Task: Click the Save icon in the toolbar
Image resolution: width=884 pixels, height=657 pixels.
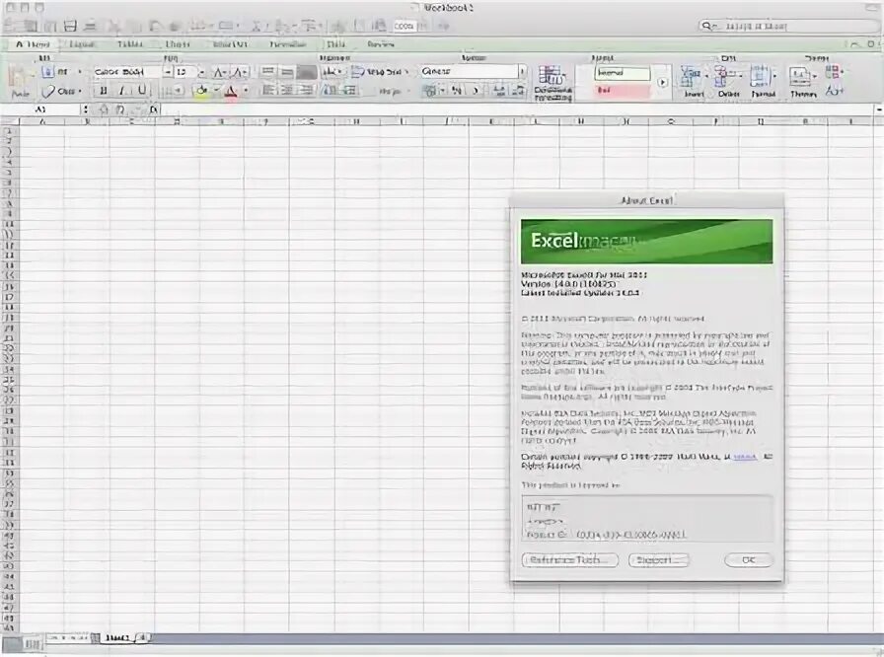Action: pyautogui.click(x=70, y=26)
